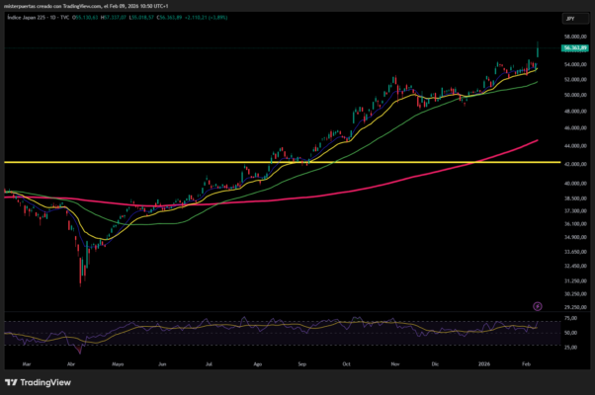Click the 50.000,00 price axis label
595x395 pixels.
pos(575,95)
